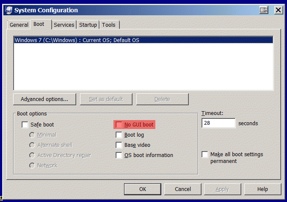Select the Boot tab
This screenshot has height=202, width=287.
tap(41, 24)
